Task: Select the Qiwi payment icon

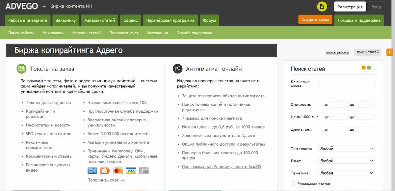Action: (x=105, y=171)
